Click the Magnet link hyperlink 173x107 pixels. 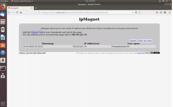tap(37, 32)
